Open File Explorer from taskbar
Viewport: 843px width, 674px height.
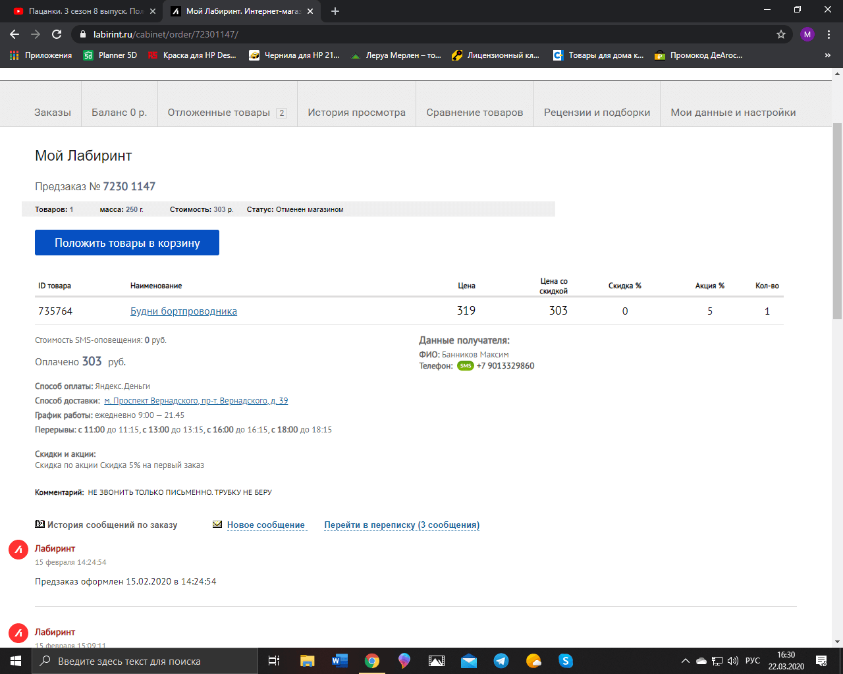[307, 661]
